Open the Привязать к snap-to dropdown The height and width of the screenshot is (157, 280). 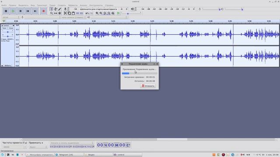(38, 147)
